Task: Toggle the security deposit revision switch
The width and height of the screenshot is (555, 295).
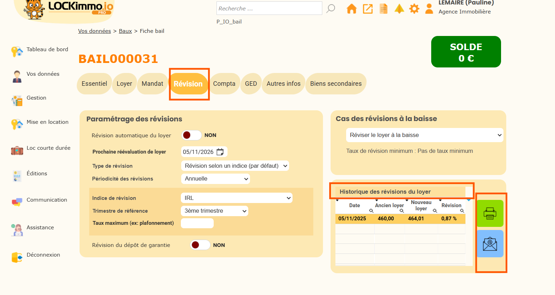Action: click(x=200, y=245)
